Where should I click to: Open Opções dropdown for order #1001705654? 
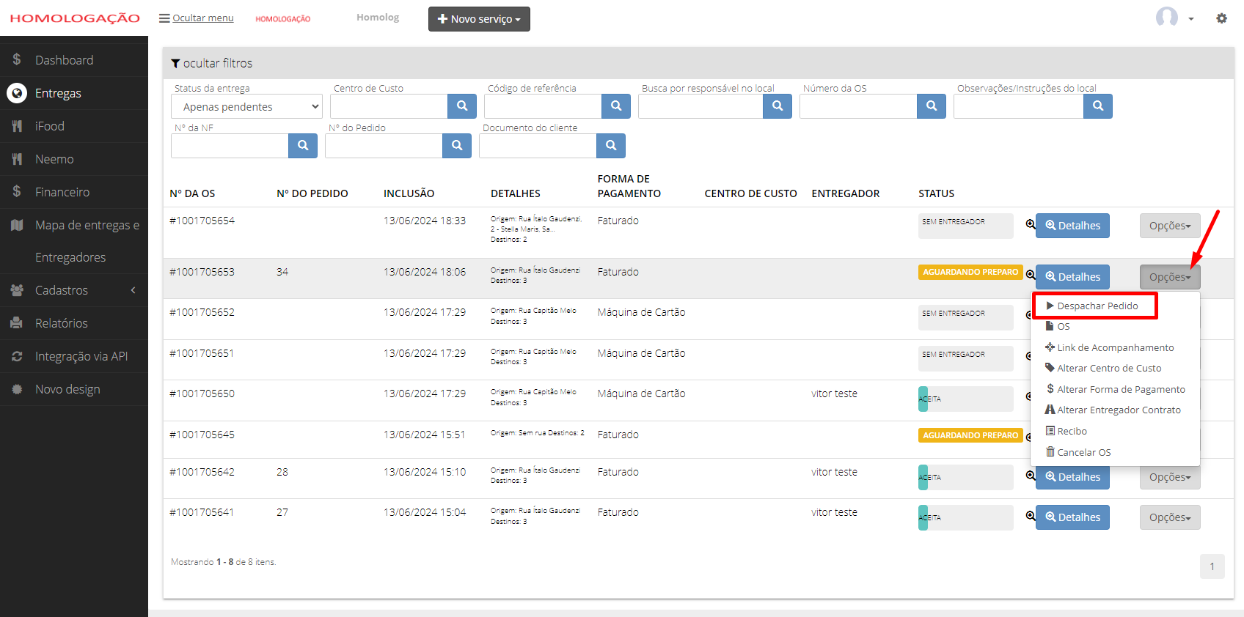[x=1170, y=226]
